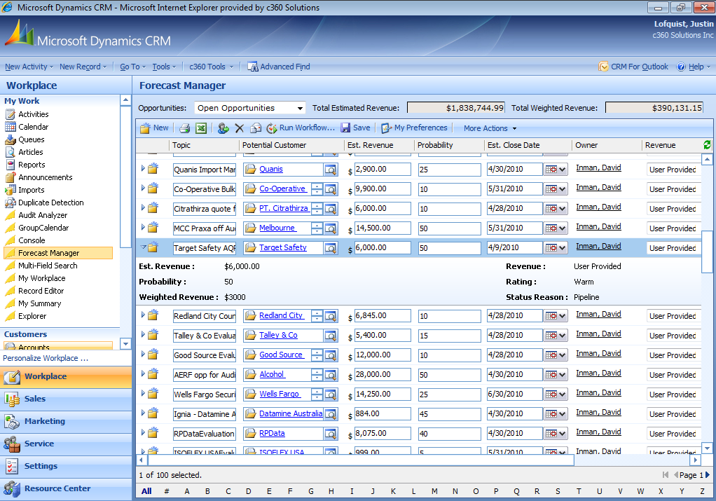Open the Resource Center area
This screenshot has height=501, width=716.
(66, 488)
